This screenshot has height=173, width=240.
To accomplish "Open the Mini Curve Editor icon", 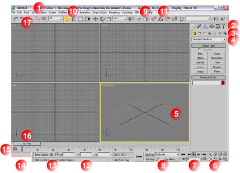I will click(15, 148).
